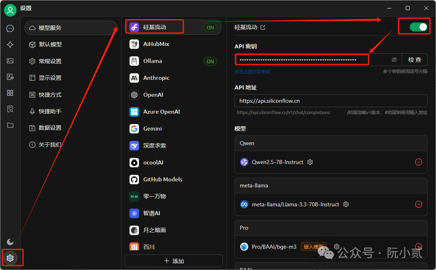
Task: Maximize the settings window
Action: click(408, 8)
